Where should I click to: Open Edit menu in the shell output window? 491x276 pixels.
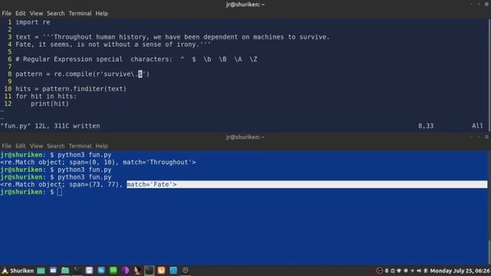(21, 146)
